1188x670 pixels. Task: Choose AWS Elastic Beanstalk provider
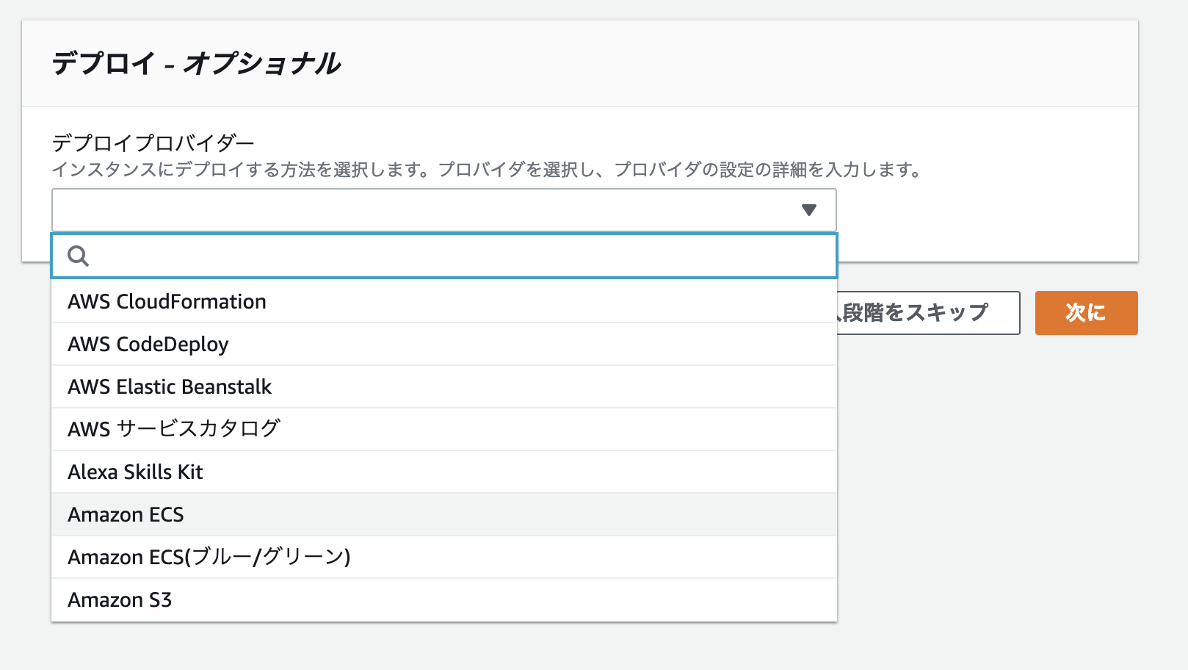click(x=444, y=386)
